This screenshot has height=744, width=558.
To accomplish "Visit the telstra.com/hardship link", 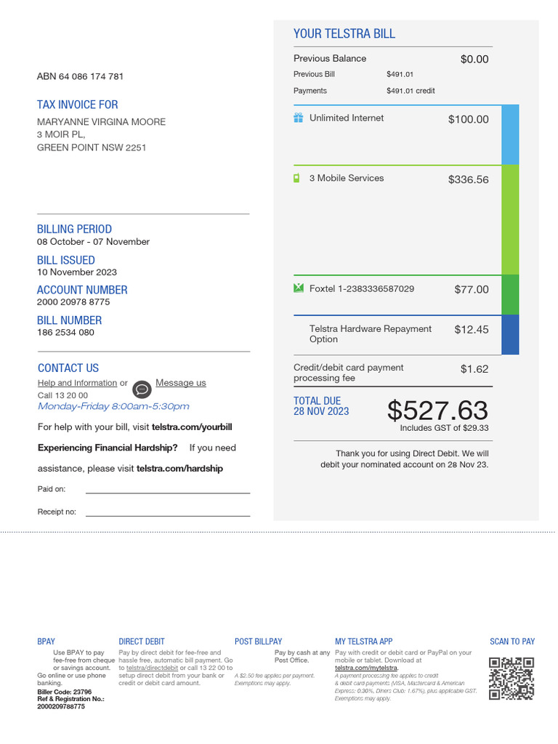I will coord(179,469).
